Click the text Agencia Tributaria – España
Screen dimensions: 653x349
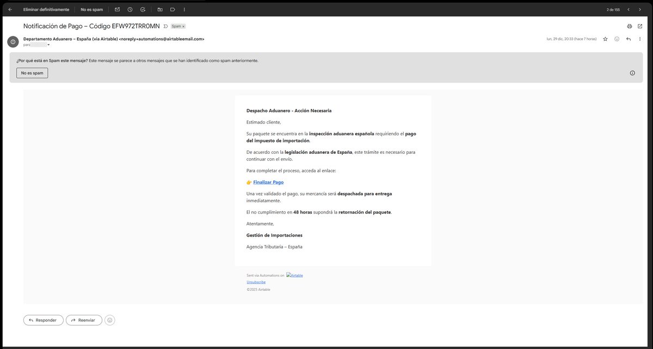[x=274, y=247]
